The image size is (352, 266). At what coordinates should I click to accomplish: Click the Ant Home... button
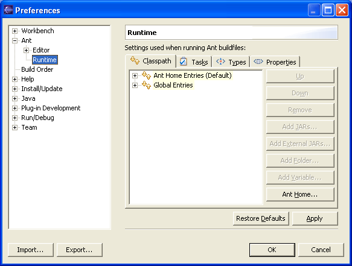tap(300, 194)
